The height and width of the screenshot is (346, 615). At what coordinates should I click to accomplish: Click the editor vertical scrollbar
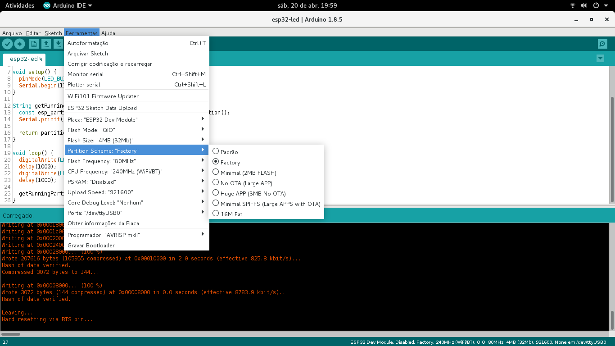tap(612, 149)
